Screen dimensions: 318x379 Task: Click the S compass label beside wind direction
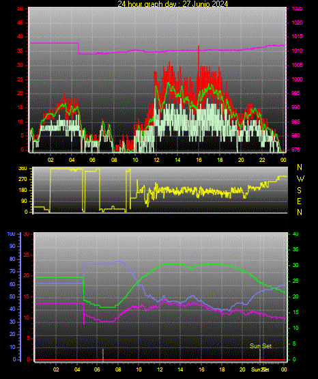(299, 191)
